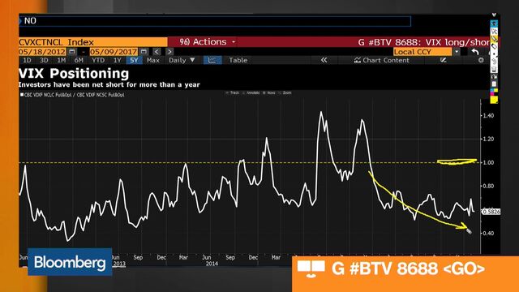Go to the previous date range arrow
Viewport: 519px width, 292px height.
[x=157, y=52]
